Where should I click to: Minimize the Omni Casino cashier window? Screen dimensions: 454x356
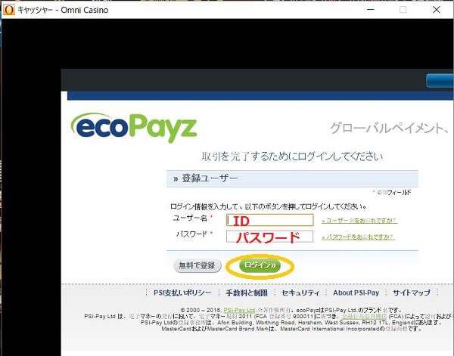[368, 10]
